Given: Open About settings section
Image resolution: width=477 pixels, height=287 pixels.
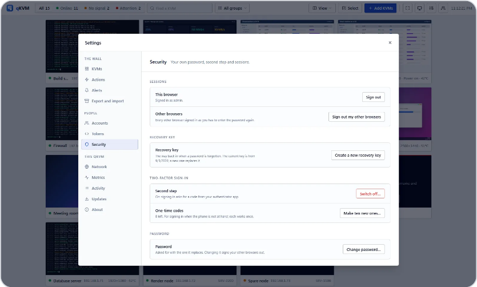Looking at the screenshot, I should (110, 210).
